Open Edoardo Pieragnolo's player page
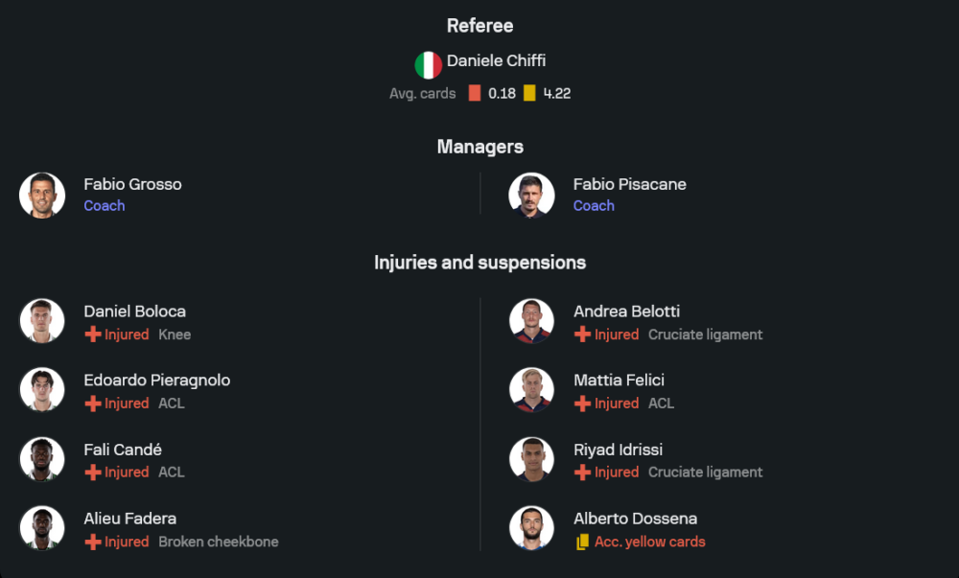This screenshot has height=578, width=959. pyautogui.click(x=156, y=381)
